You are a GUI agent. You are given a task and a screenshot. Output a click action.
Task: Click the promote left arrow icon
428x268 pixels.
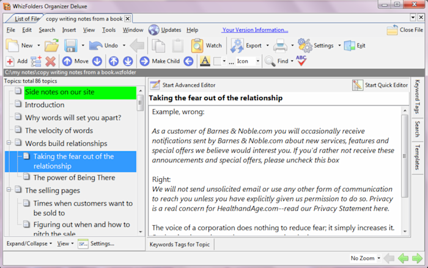(x=188, y=61)
